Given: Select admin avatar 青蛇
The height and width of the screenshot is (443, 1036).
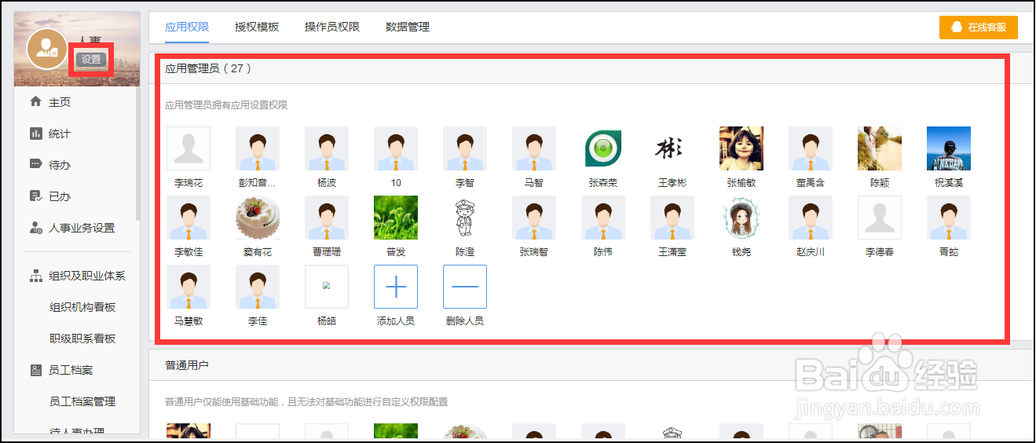Looking at the screenshot, I should [x=949, y=218].
